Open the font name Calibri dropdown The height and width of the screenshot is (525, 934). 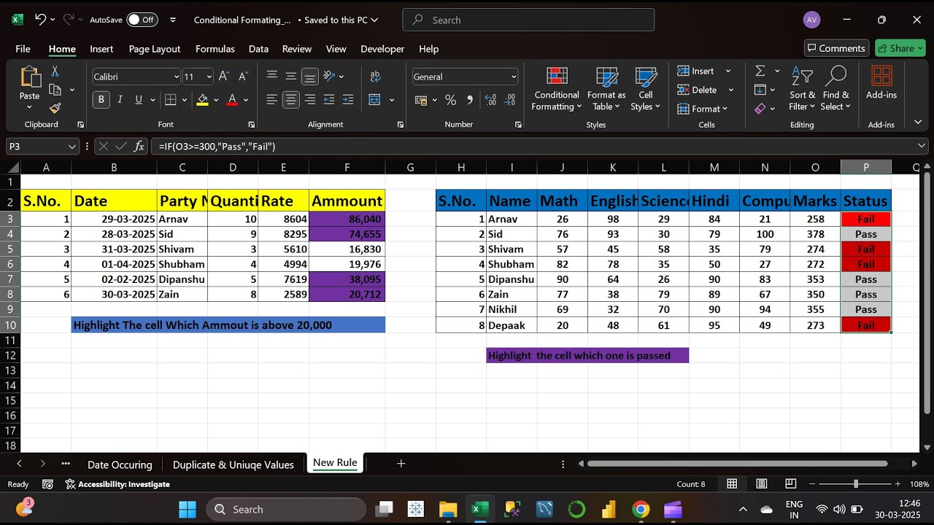pyautogui.click(x=176, y=77)
